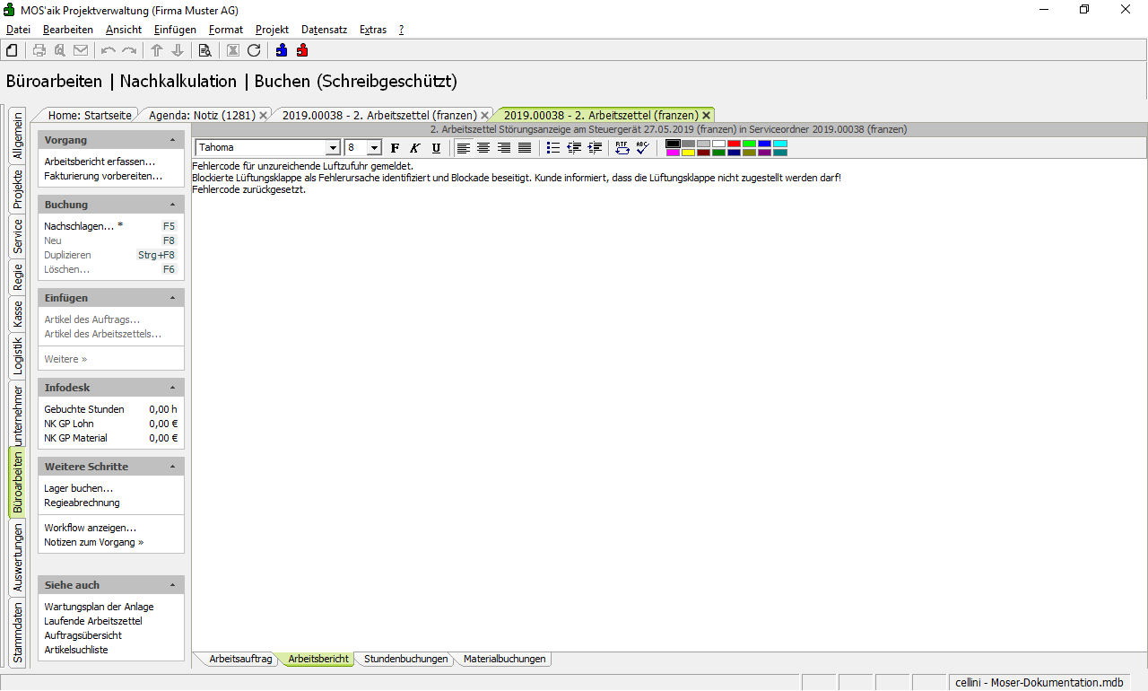Screen dimensions: 1148x691
Task: Open the font size dropdown
Action: [374, 148]
